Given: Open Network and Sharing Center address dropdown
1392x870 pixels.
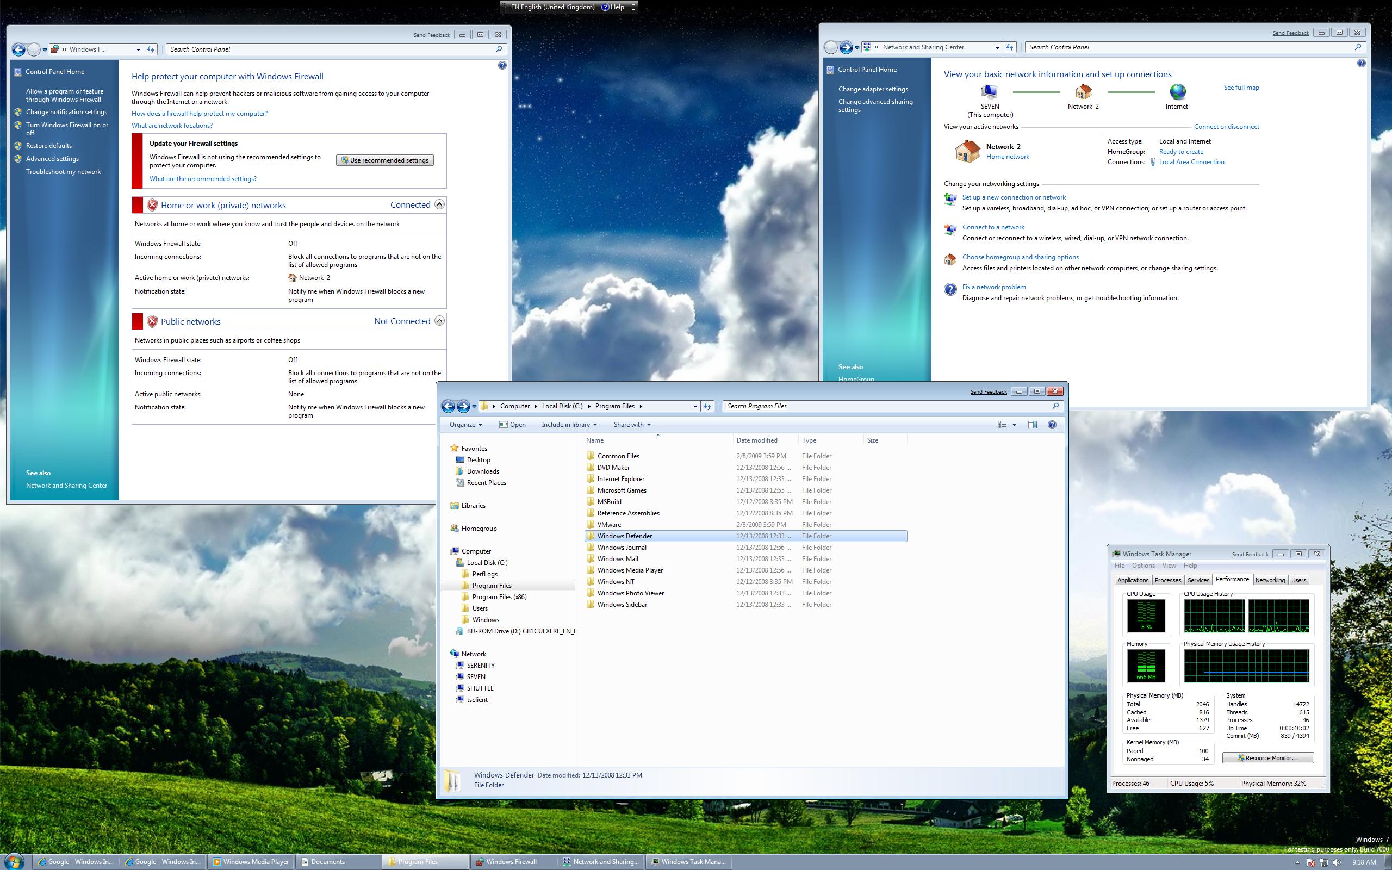Looking at the screenshot, I should (x=997, y=47).
